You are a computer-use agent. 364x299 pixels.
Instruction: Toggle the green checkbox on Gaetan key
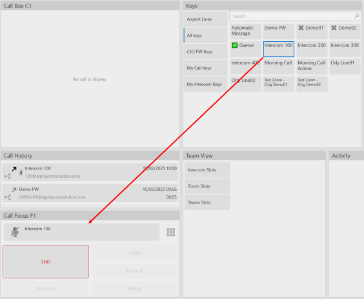pyautogui.click(x=235, y=45)
